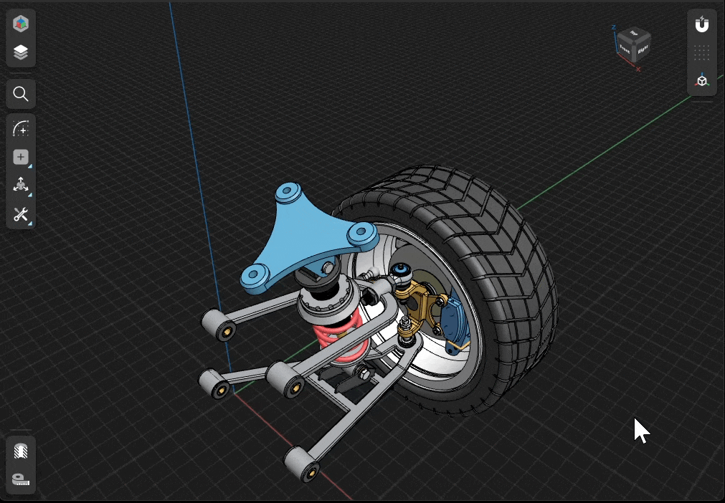This screenshot has width=725, height=503.
Task: Expand the Transform arrows tool menu
Action: click(x=21, y=185)
